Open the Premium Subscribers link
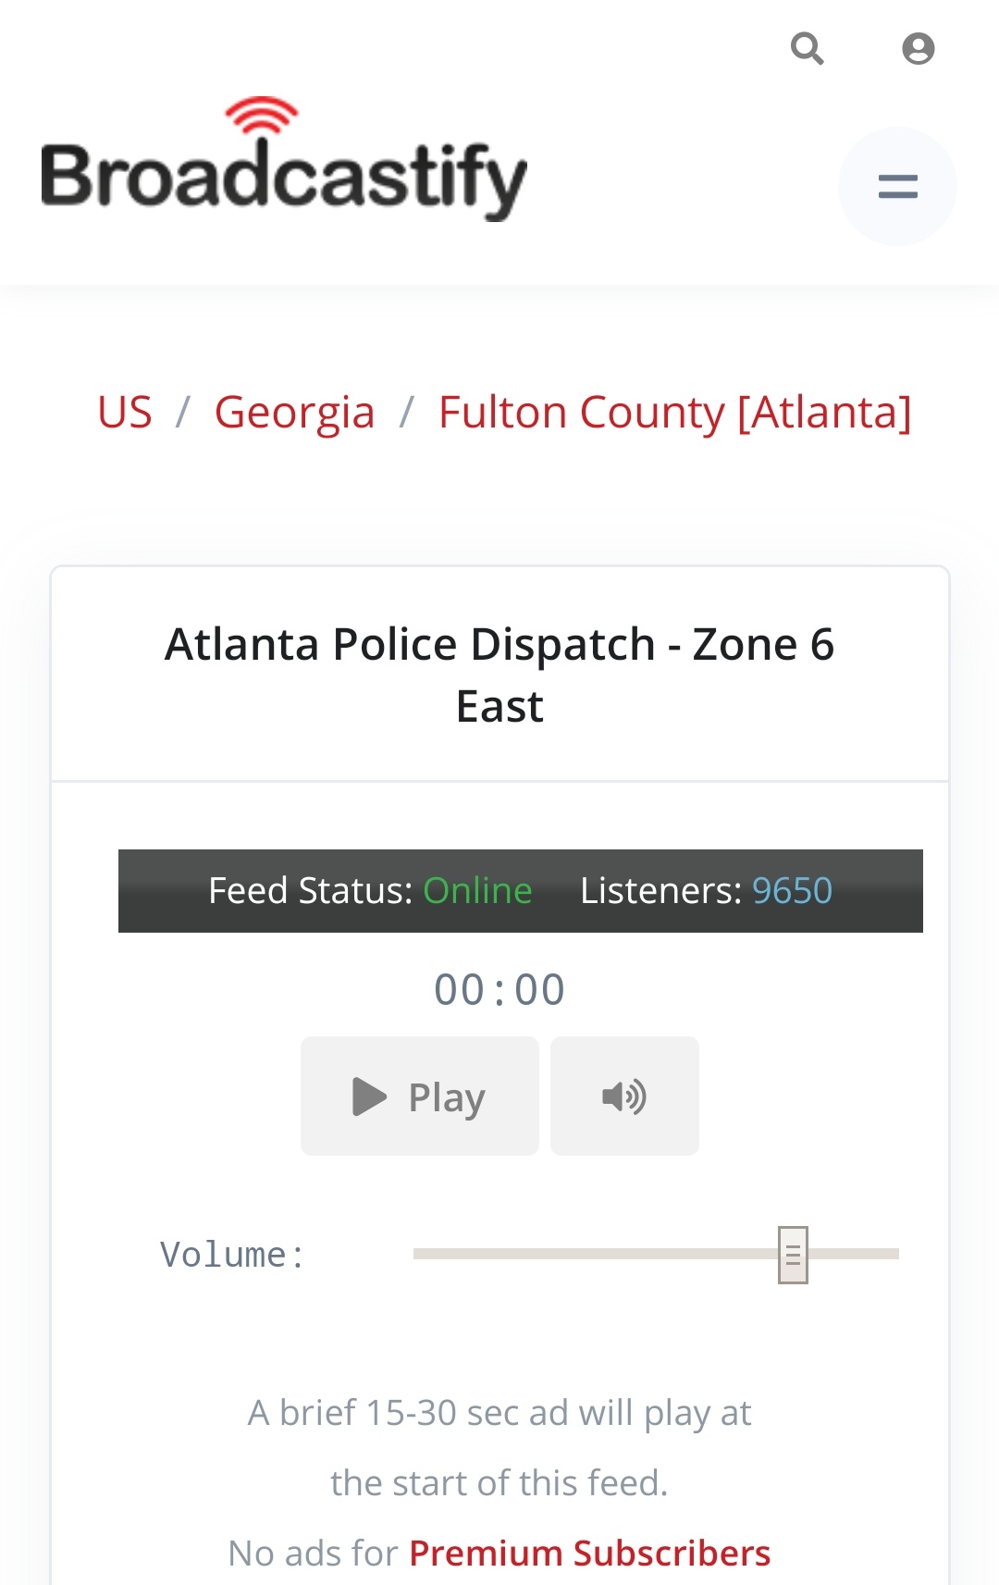This screenshot has height=1585, width=999. click(x=589, y=1553)
